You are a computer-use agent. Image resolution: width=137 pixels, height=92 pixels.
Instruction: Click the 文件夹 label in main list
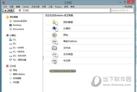[x=67, y=48]
